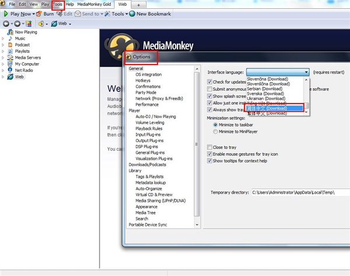Image resolution: width=350 pixels, height=276 pixels.
Task: Select Svenska (Download) language option
Action: coord(265,94)
